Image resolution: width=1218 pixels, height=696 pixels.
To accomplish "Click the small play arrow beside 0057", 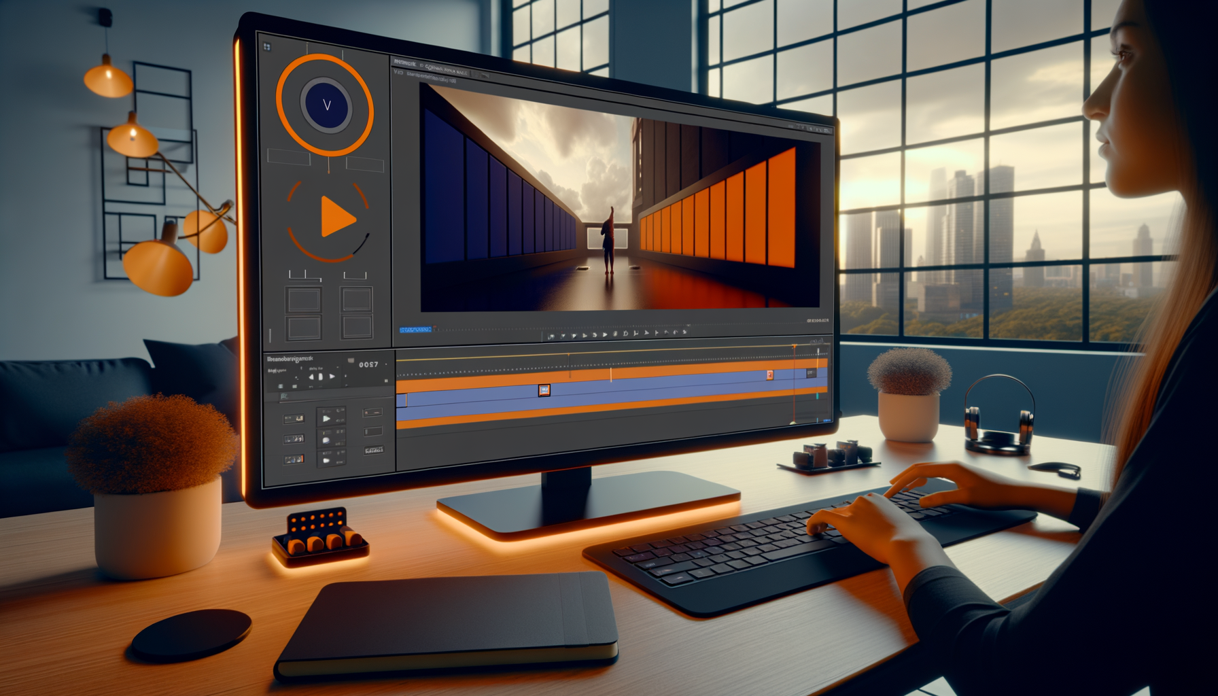I will pos(332,376).
